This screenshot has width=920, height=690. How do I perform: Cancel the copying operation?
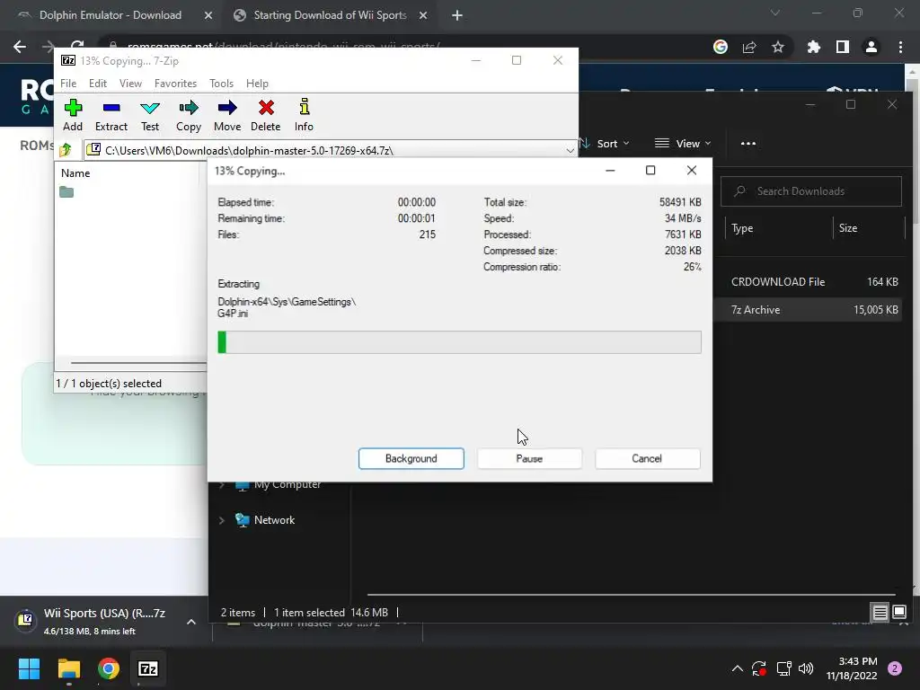tap(647, 458)
